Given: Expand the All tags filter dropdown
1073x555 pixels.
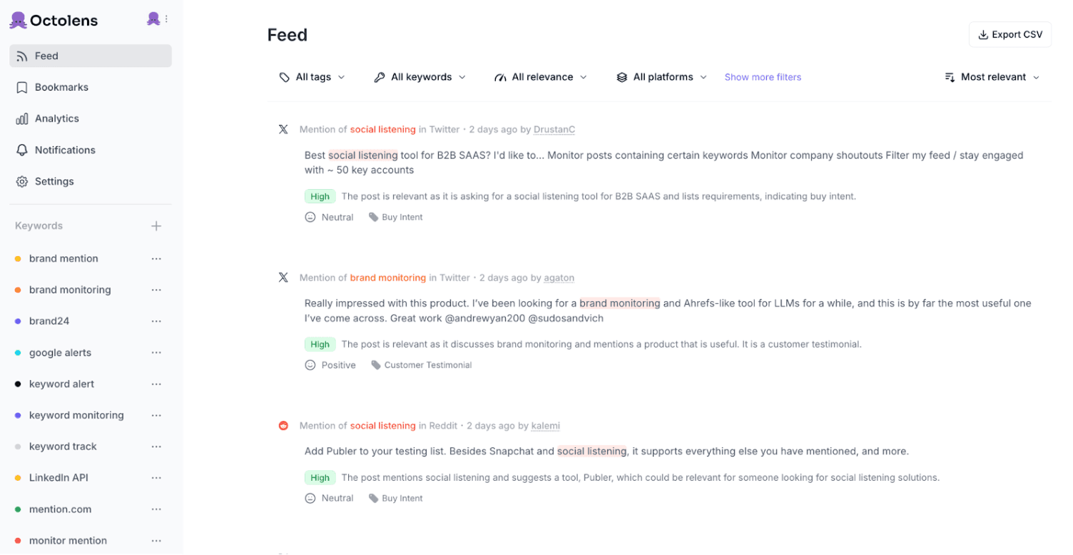Looking at the screenshot, I should 312,76.
